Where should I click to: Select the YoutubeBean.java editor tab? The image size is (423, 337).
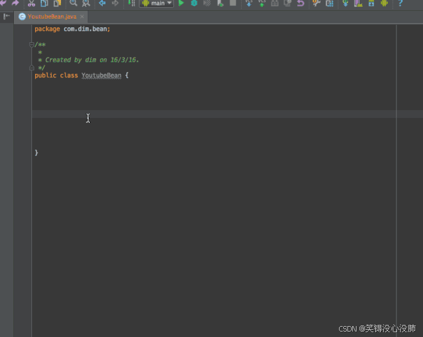[50, 17]
